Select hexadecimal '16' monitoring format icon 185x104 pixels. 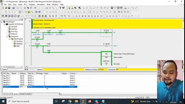pyautogui.click(x=46, y=16)
